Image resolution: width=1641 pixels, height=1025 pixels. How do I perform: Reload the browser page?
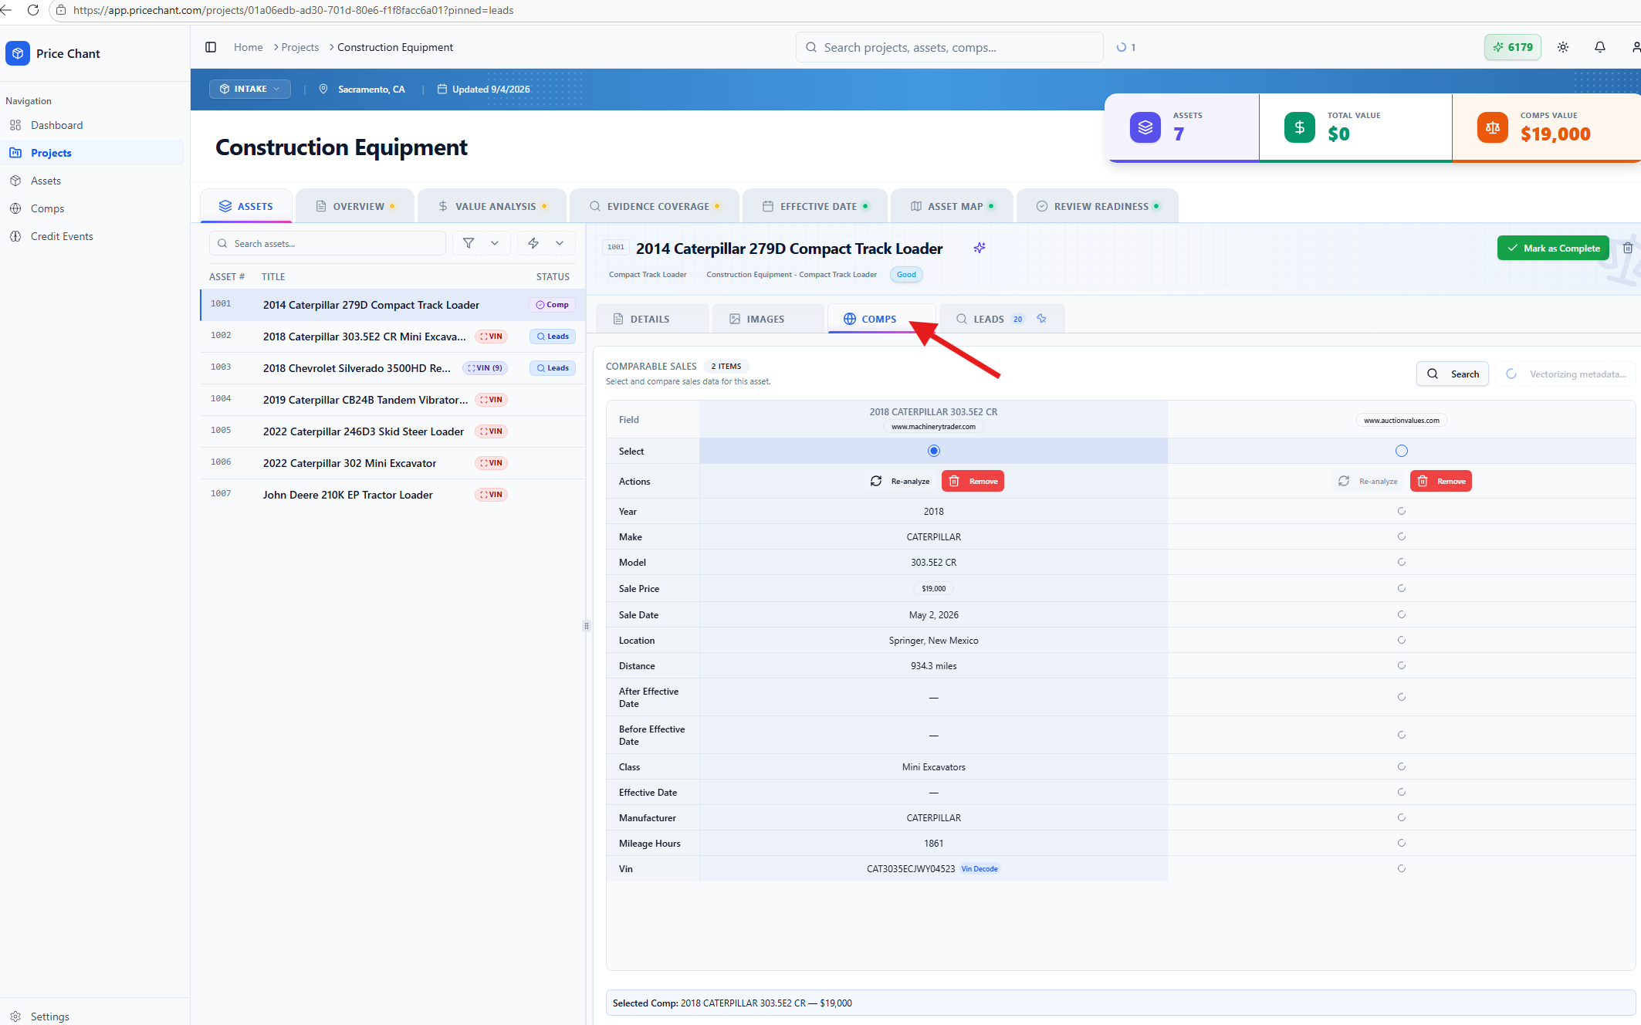pyautogui.click(x=33, y=10)
